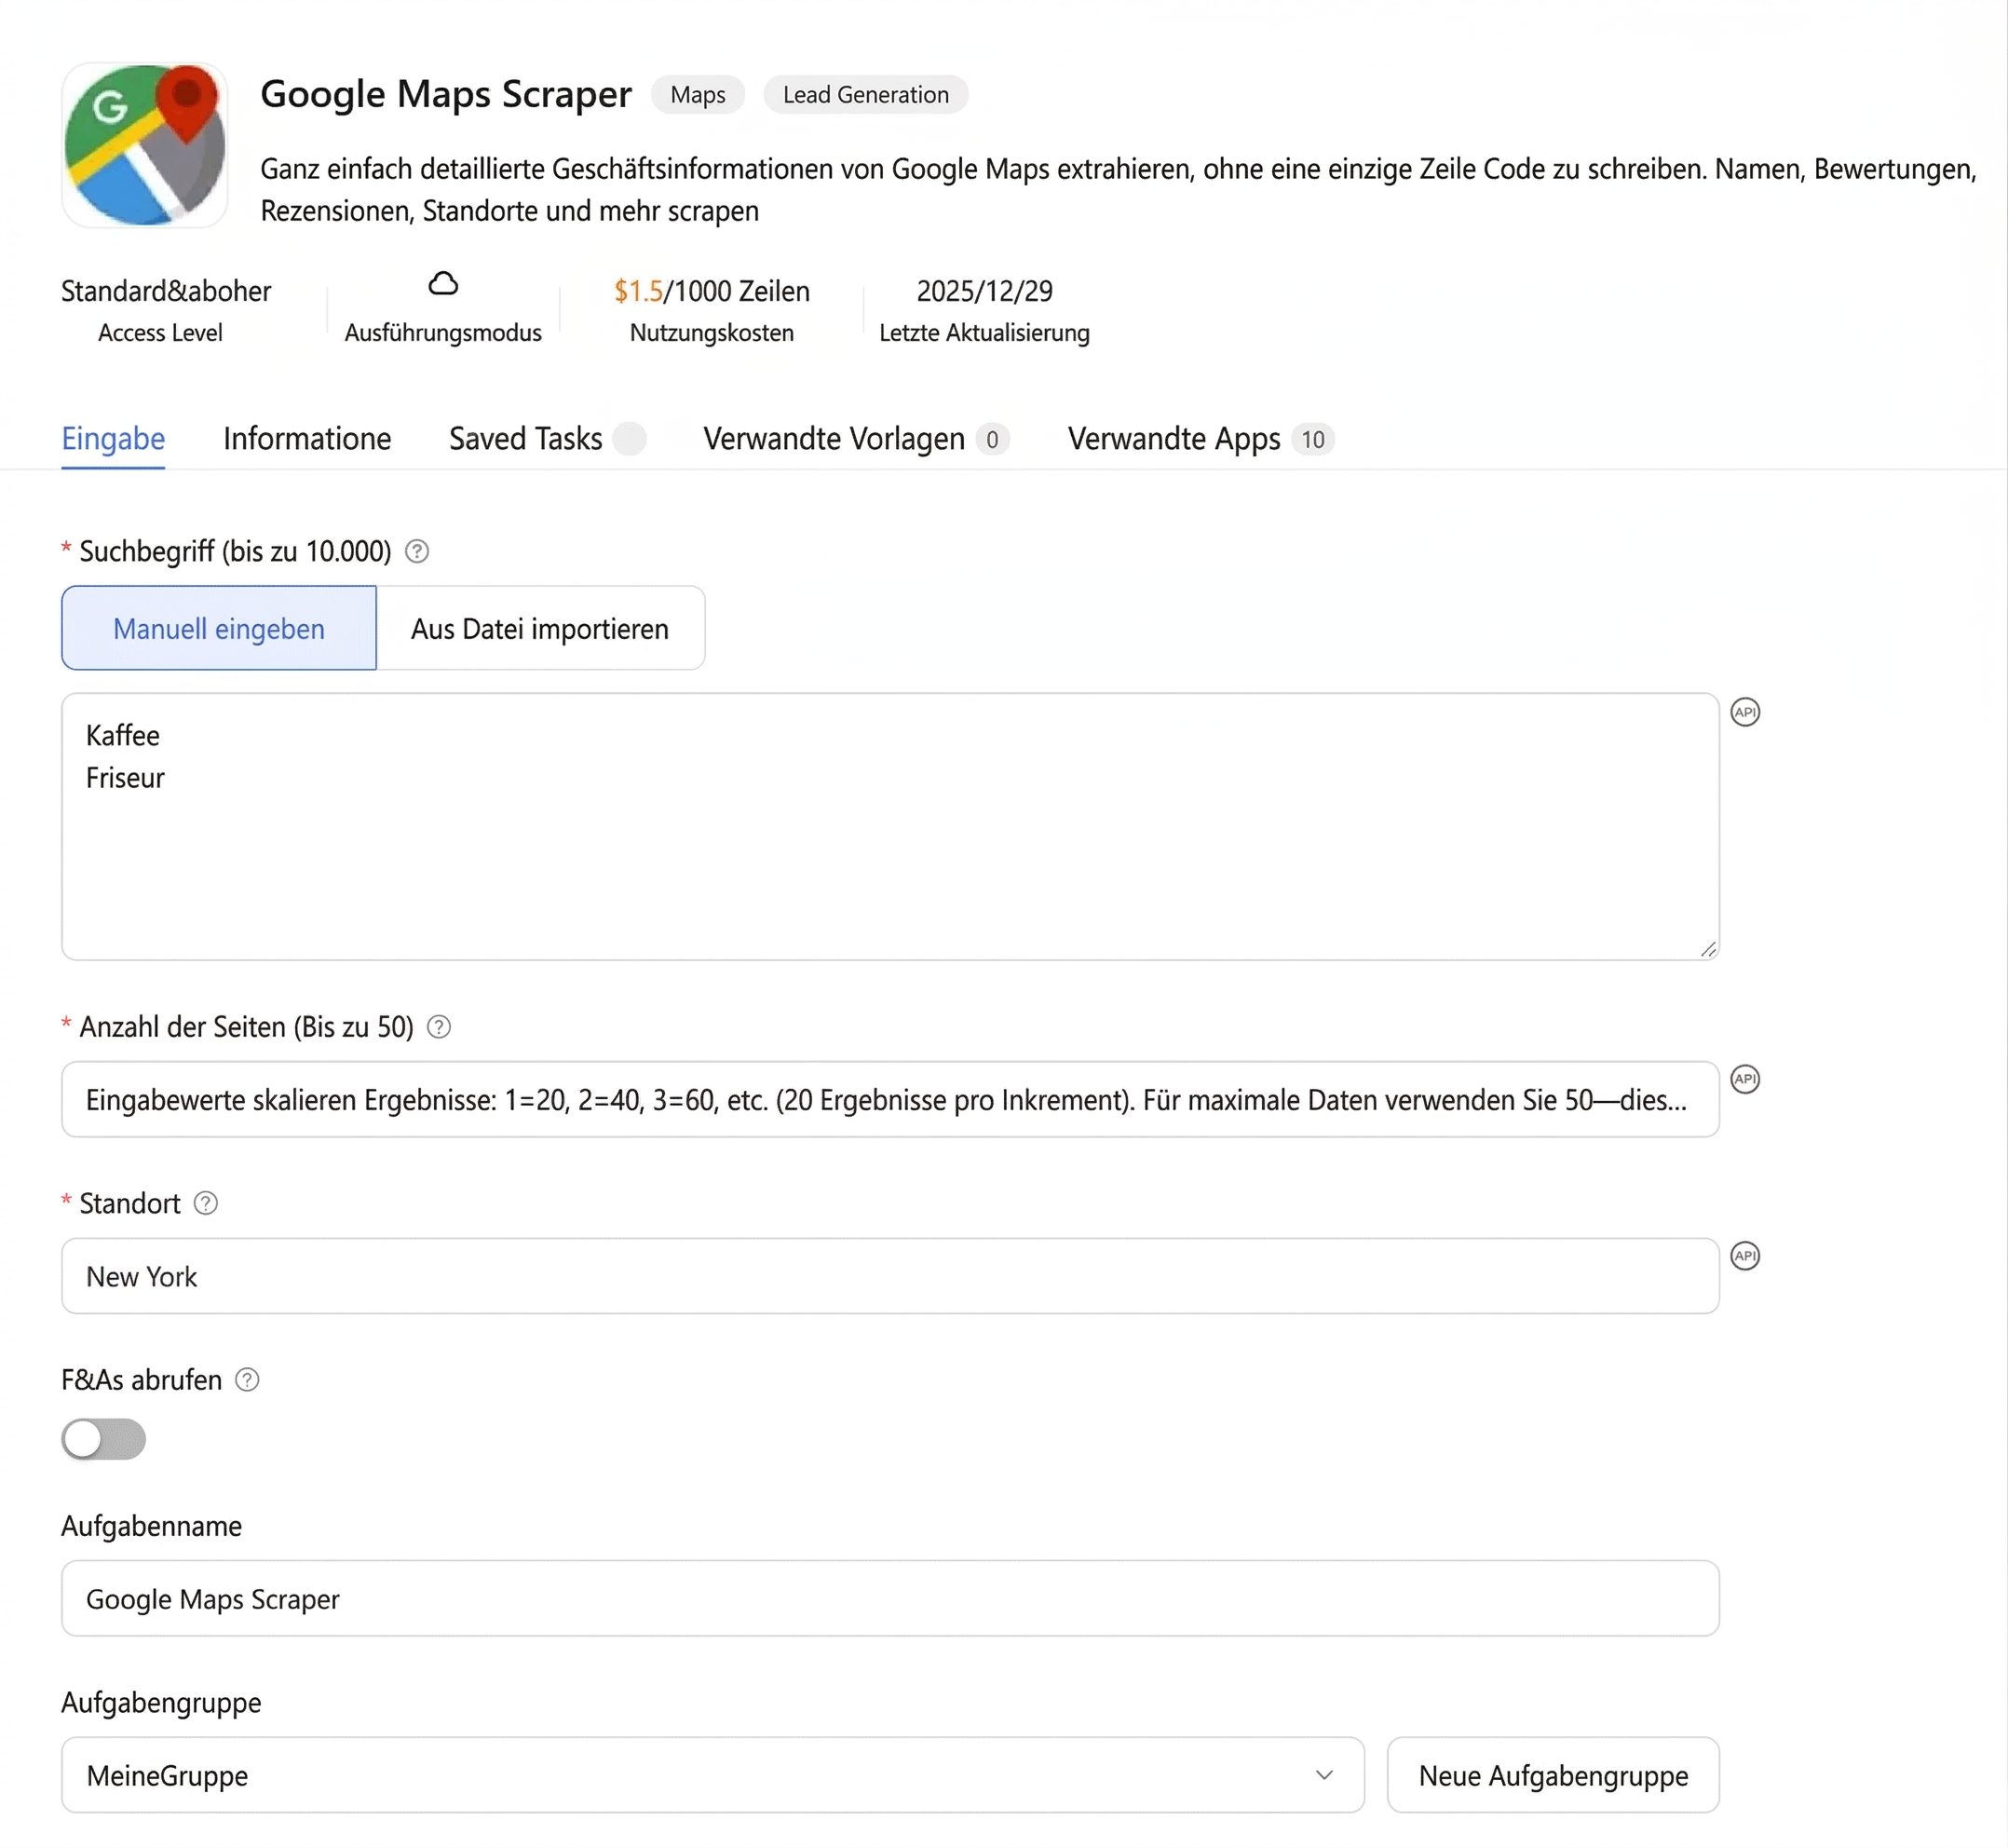This screenshot has height=1848, width=2008.
Task: Switch to Aus Datei importieren mode
Action: click(x=540, y=628)
